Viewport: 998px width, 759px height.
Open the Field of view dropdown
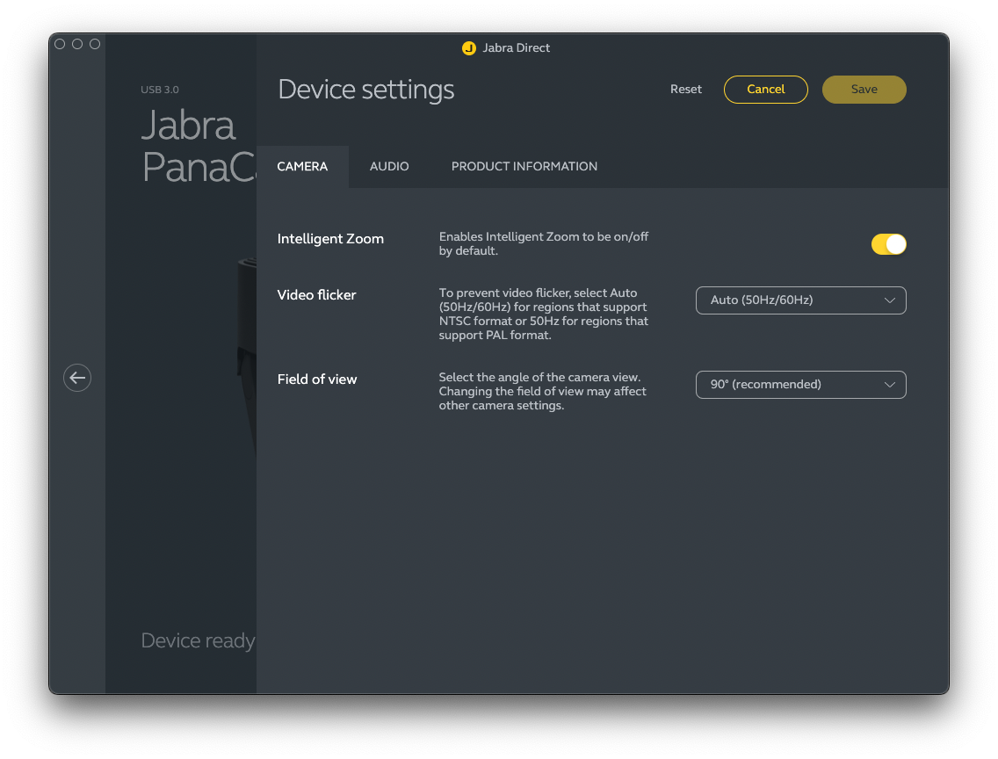[x=800, y=385]
